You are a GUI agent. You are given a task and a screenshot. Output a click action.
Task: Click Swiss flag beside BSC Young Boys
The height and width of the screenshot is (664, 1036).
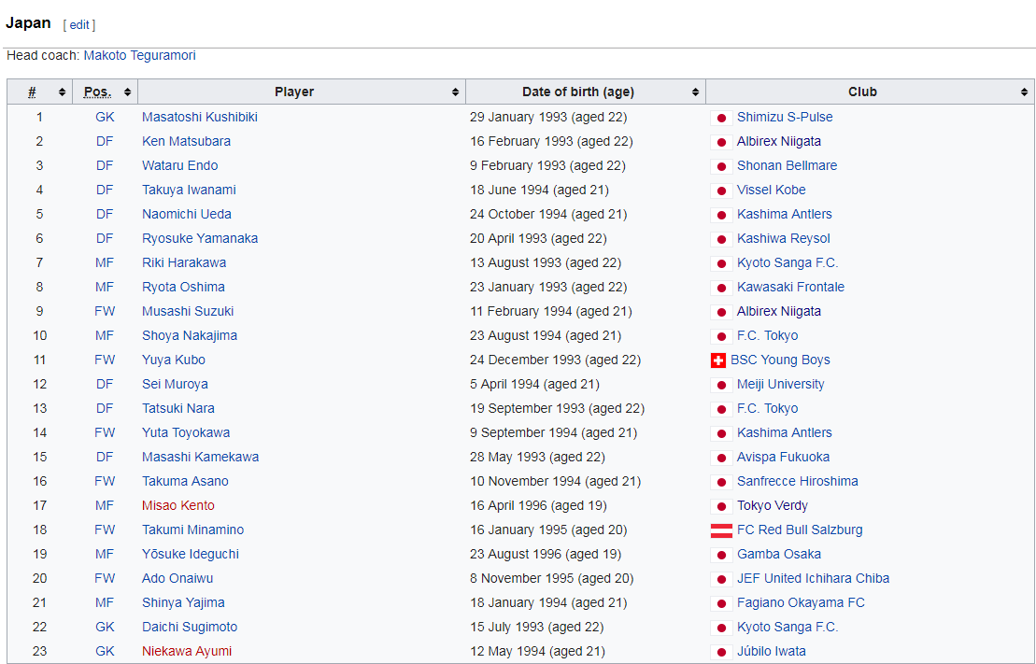coord(718,360)
